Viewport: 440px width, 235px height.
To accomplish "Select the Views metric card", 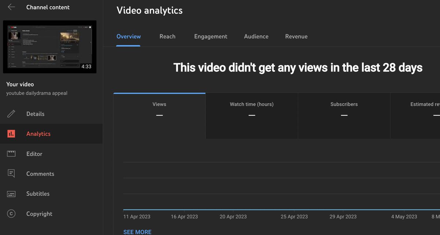I will [x=159, y=116].
